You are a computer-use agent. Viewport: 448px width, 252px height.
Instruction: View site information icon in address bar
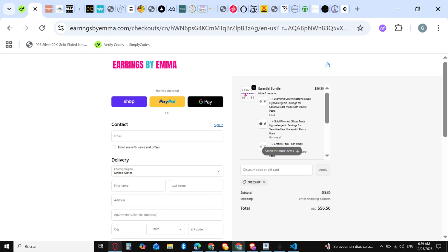(x=61, y=28)
